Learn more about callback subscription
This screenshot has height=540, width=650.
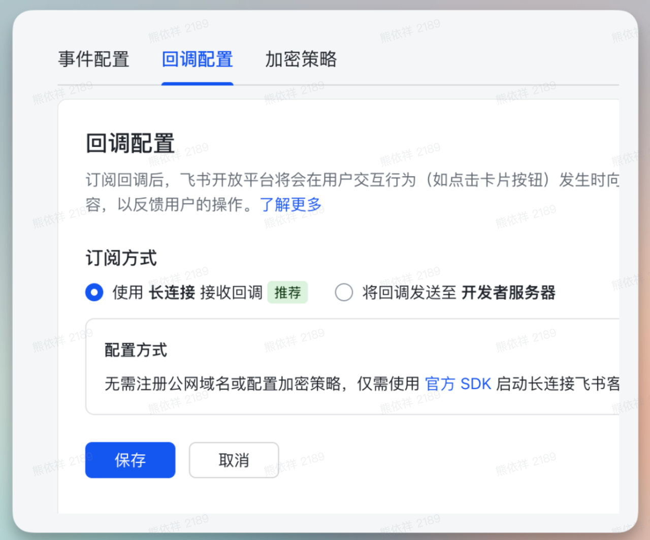292,205
